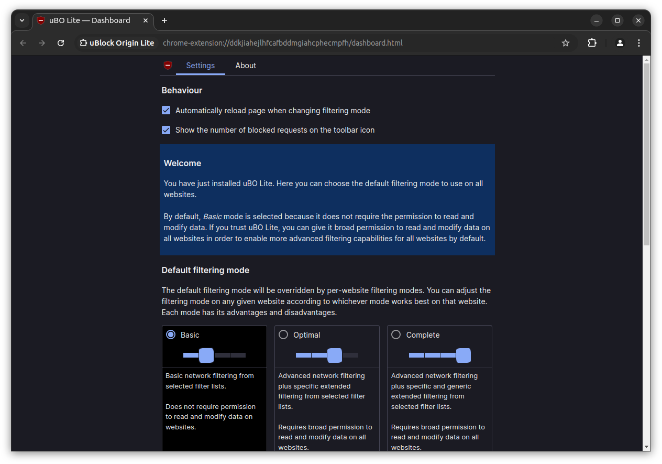Open a new browser tab with the plus button
Viewport: 662px width, 464px height.
(164, 20)
